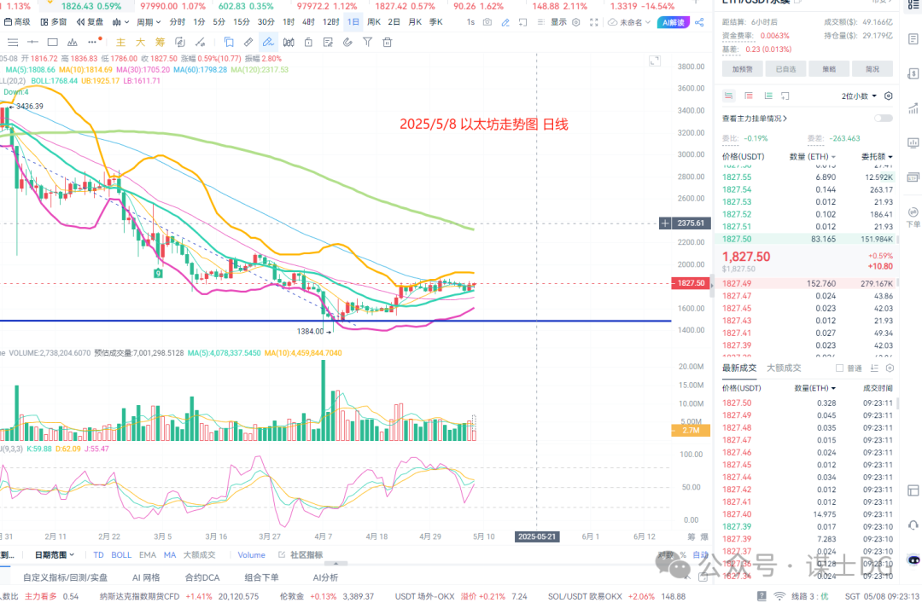Select the ruler measure tool
Viewport: 922px width, 603px height.
click(248, 43)
